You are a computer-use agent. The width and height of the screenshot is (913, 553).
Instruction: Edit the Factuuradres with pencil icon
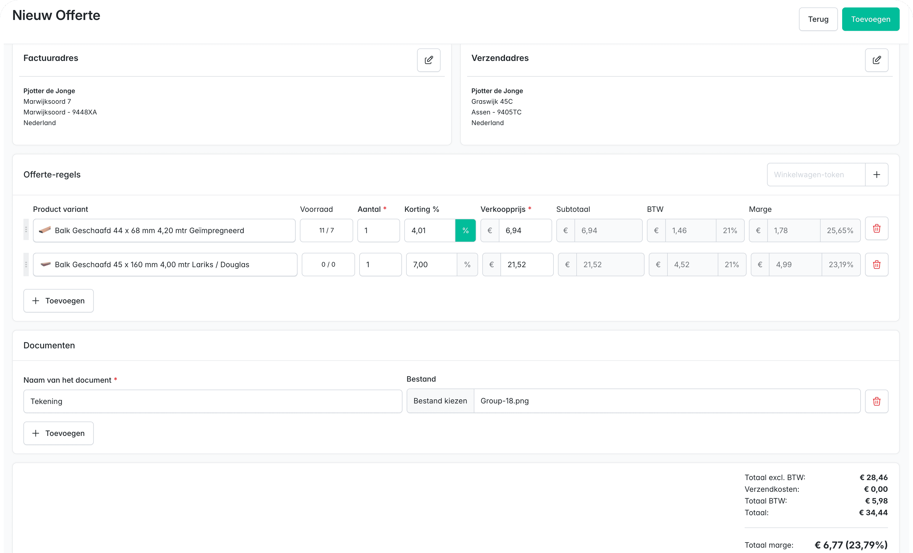(x=429, y=60)
